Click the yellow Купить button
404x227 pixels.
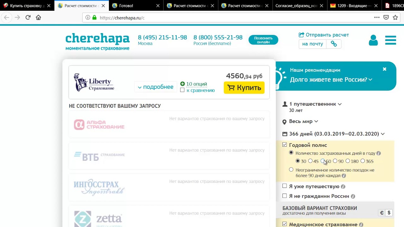[x=244, y=88]
